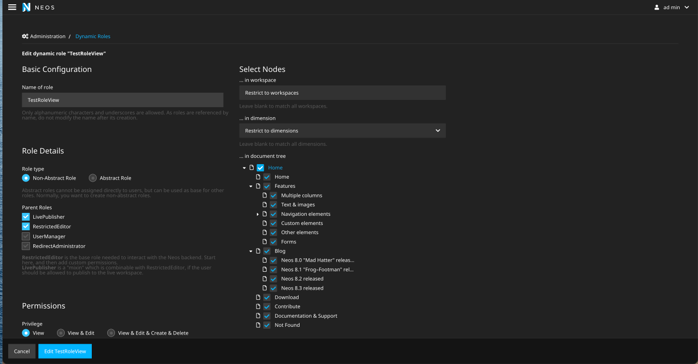
Task: Click the page icon of Documentation & Support
Action: 258,316
